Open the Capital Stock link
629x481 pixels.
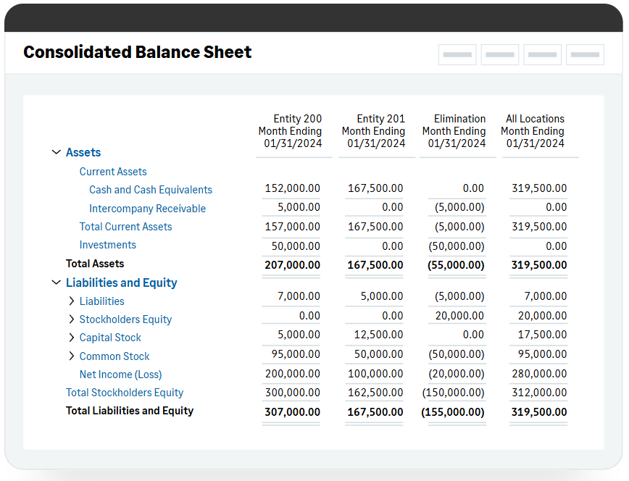point(110,338)
